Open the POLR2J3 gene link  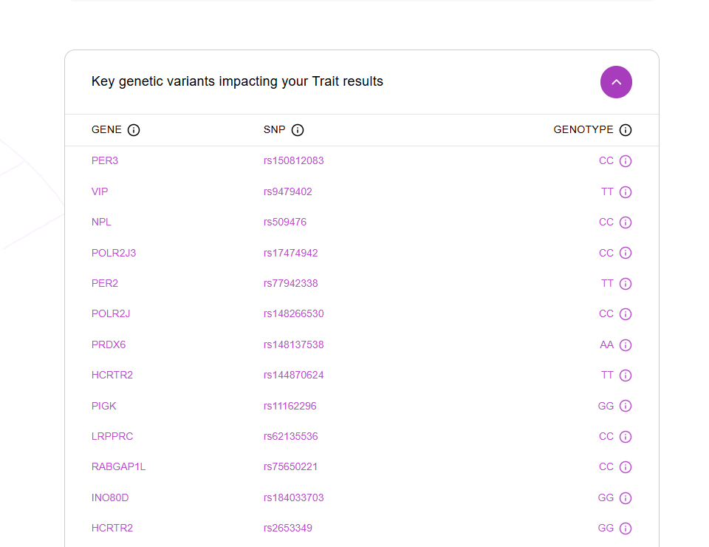point(114,253)
